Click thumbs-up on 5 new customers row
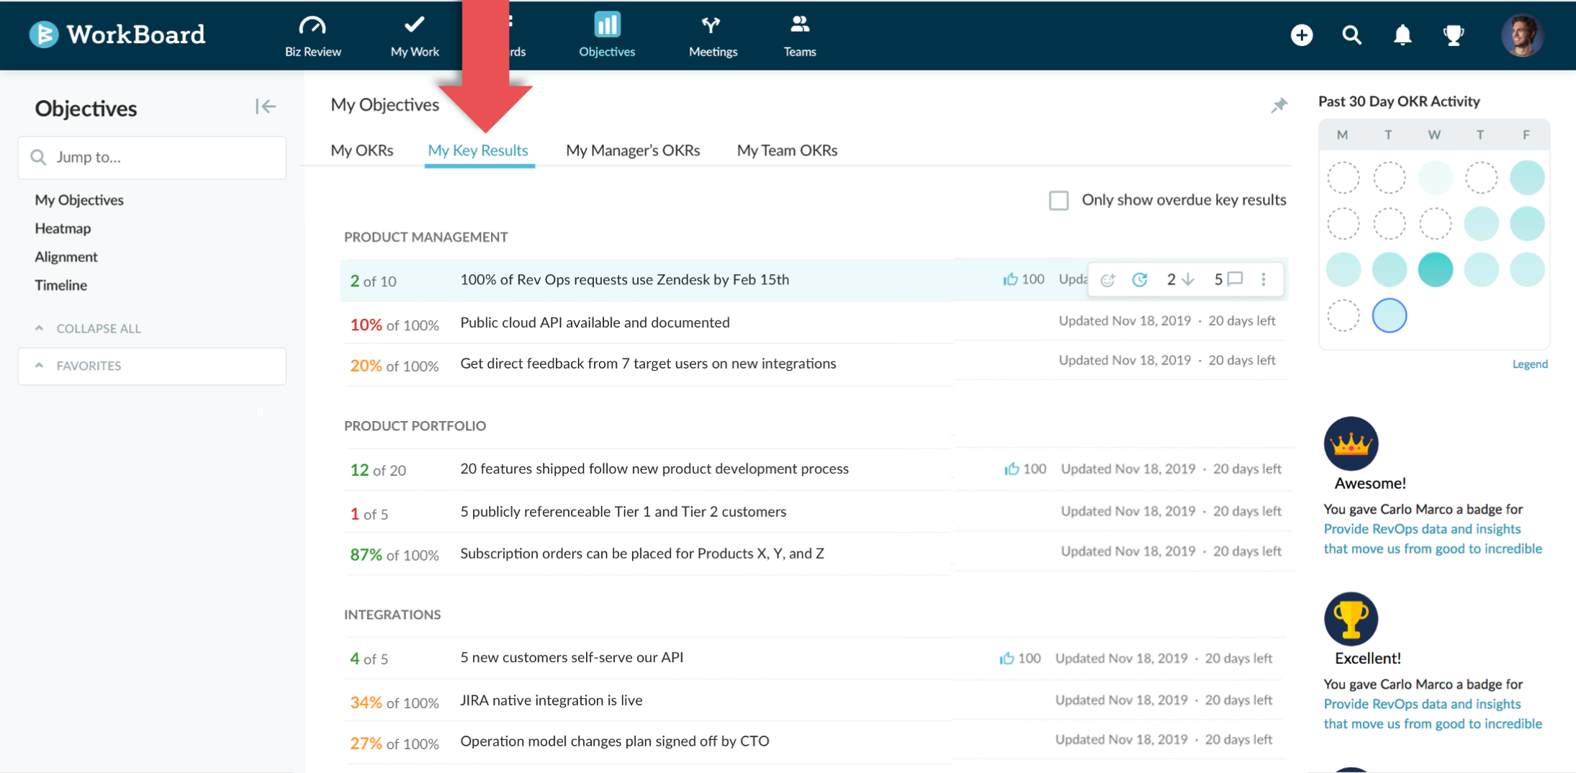Screen dimensions: 1576x773 point(1007,659)
